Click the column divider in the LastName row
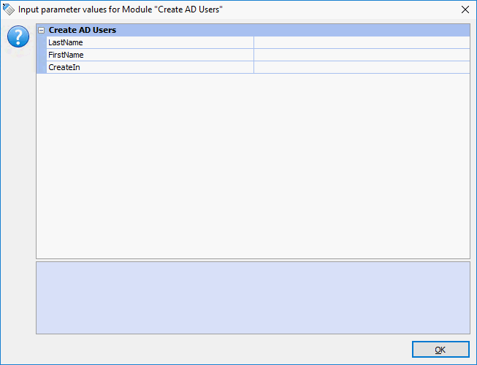 tap(253, 42)
